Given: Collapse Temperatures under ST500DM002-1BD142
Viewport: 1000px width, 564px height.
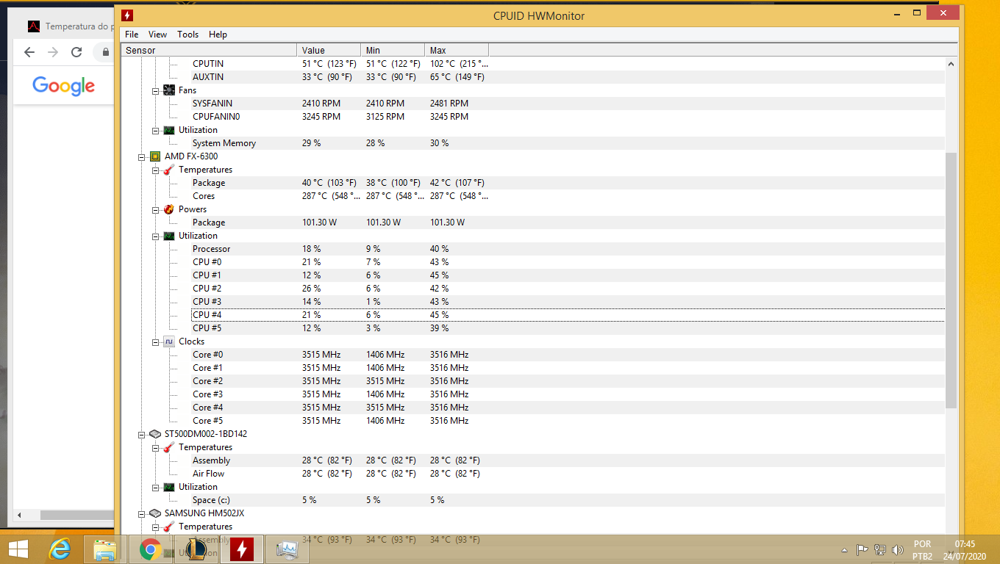Looking at the screenshot, I should pyautogui.click(x=156, y=448).
